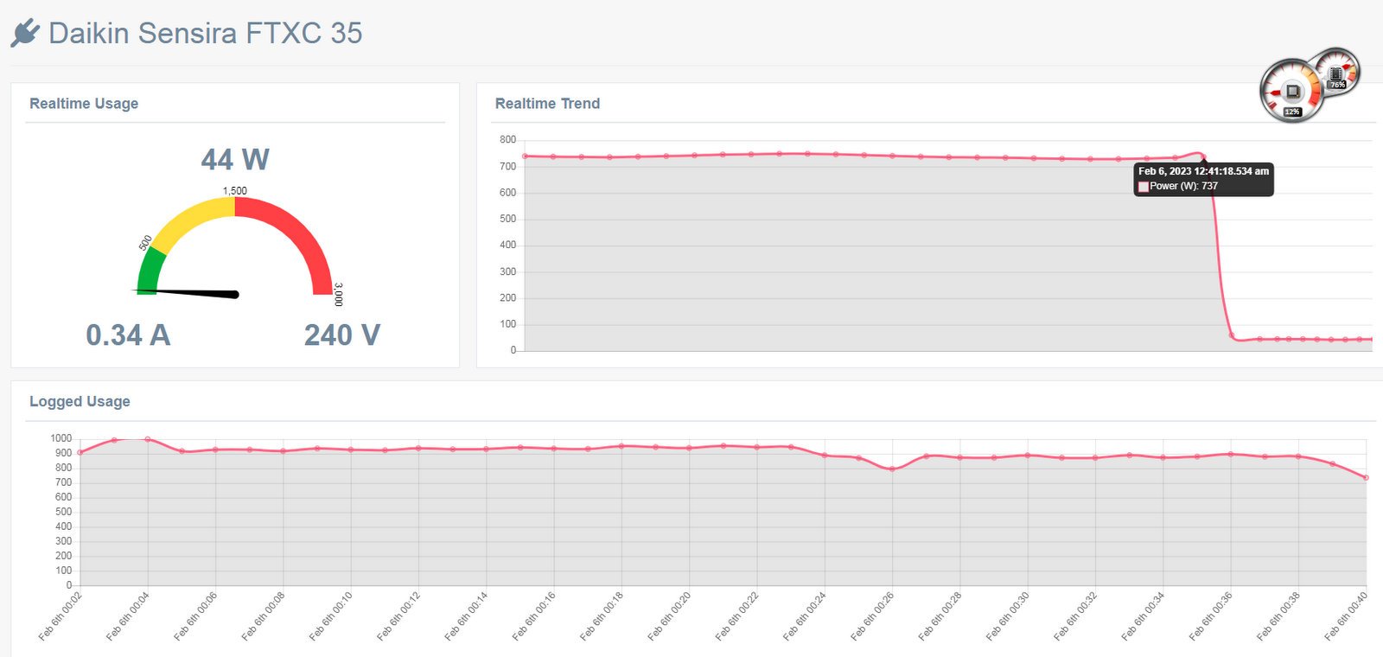Select the Logged Usage dip point at Feb 6th 00:26
Viewport: 1383px width, 657px height.
pos(892,469)
